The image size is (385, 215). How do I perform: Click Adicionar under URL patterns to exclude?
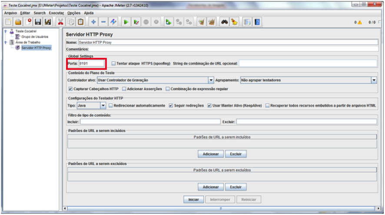click(211, 187)
